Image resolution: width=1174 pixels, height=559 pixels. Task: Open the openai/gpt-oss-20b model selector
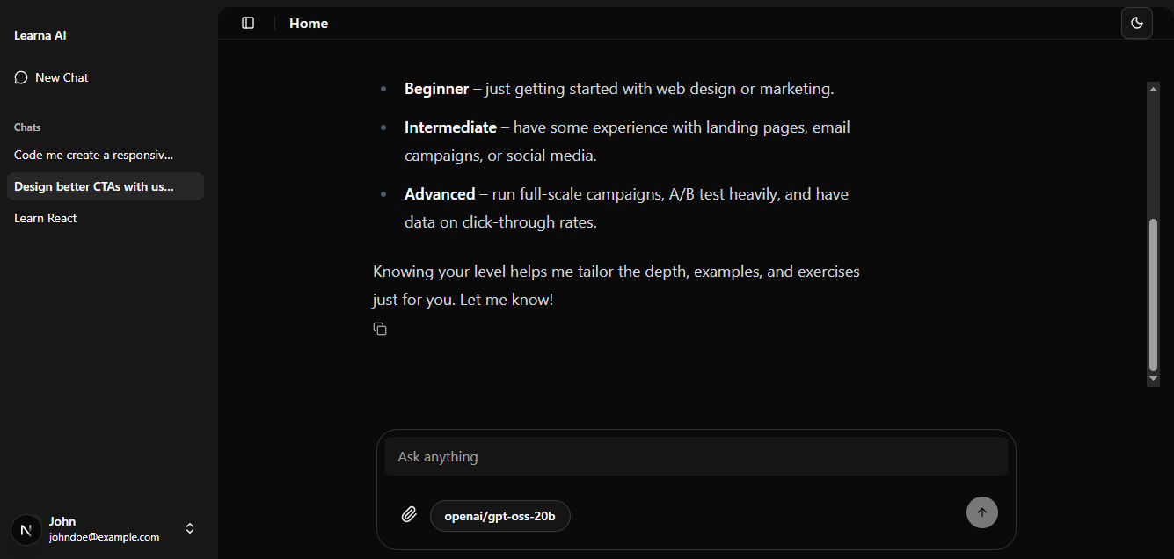tap(500, 516)
